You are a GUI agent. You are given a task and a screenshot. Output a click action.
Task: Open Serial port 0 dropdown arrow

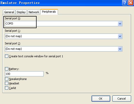[x=120, y=24]
